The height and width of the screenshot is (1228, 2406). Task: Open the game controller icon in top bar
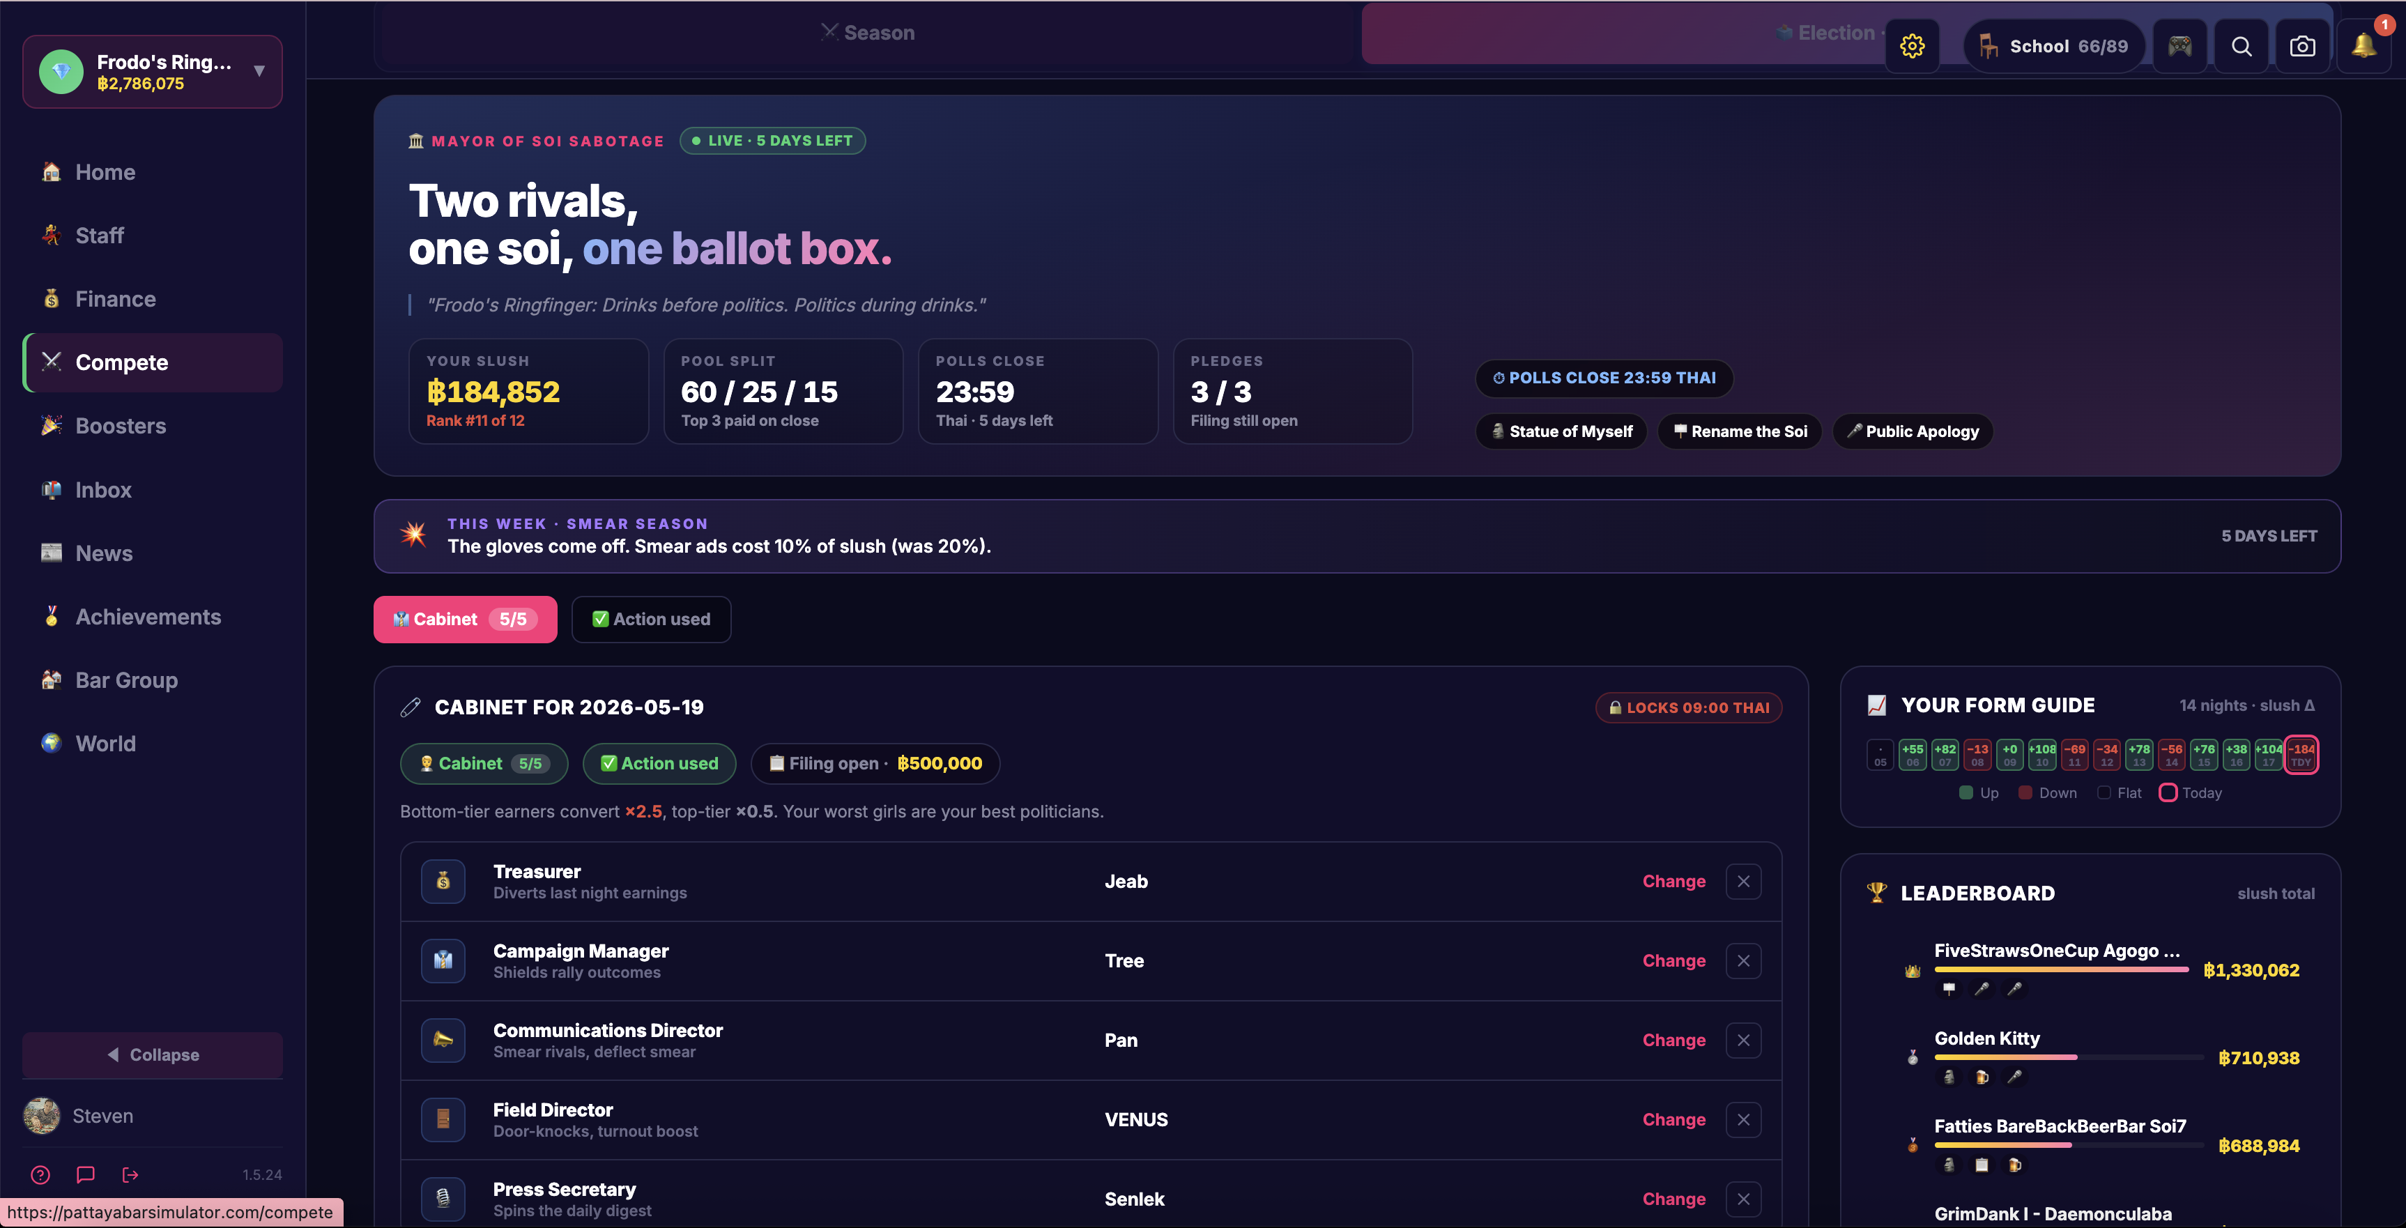(2180, 46)
